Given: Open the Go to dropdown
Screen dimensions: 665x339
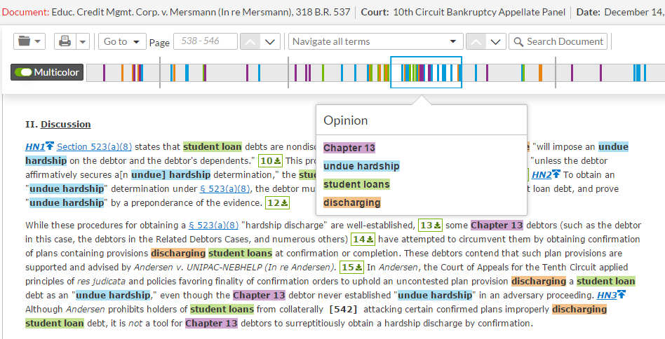Looking at the screenshot, I should click(122, 41).
